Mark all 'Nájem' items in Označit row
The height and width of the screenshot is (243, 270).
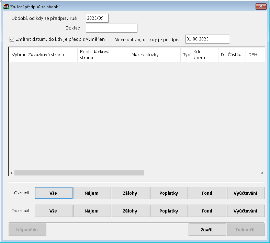pyautogui.click(x=92, y=193)
